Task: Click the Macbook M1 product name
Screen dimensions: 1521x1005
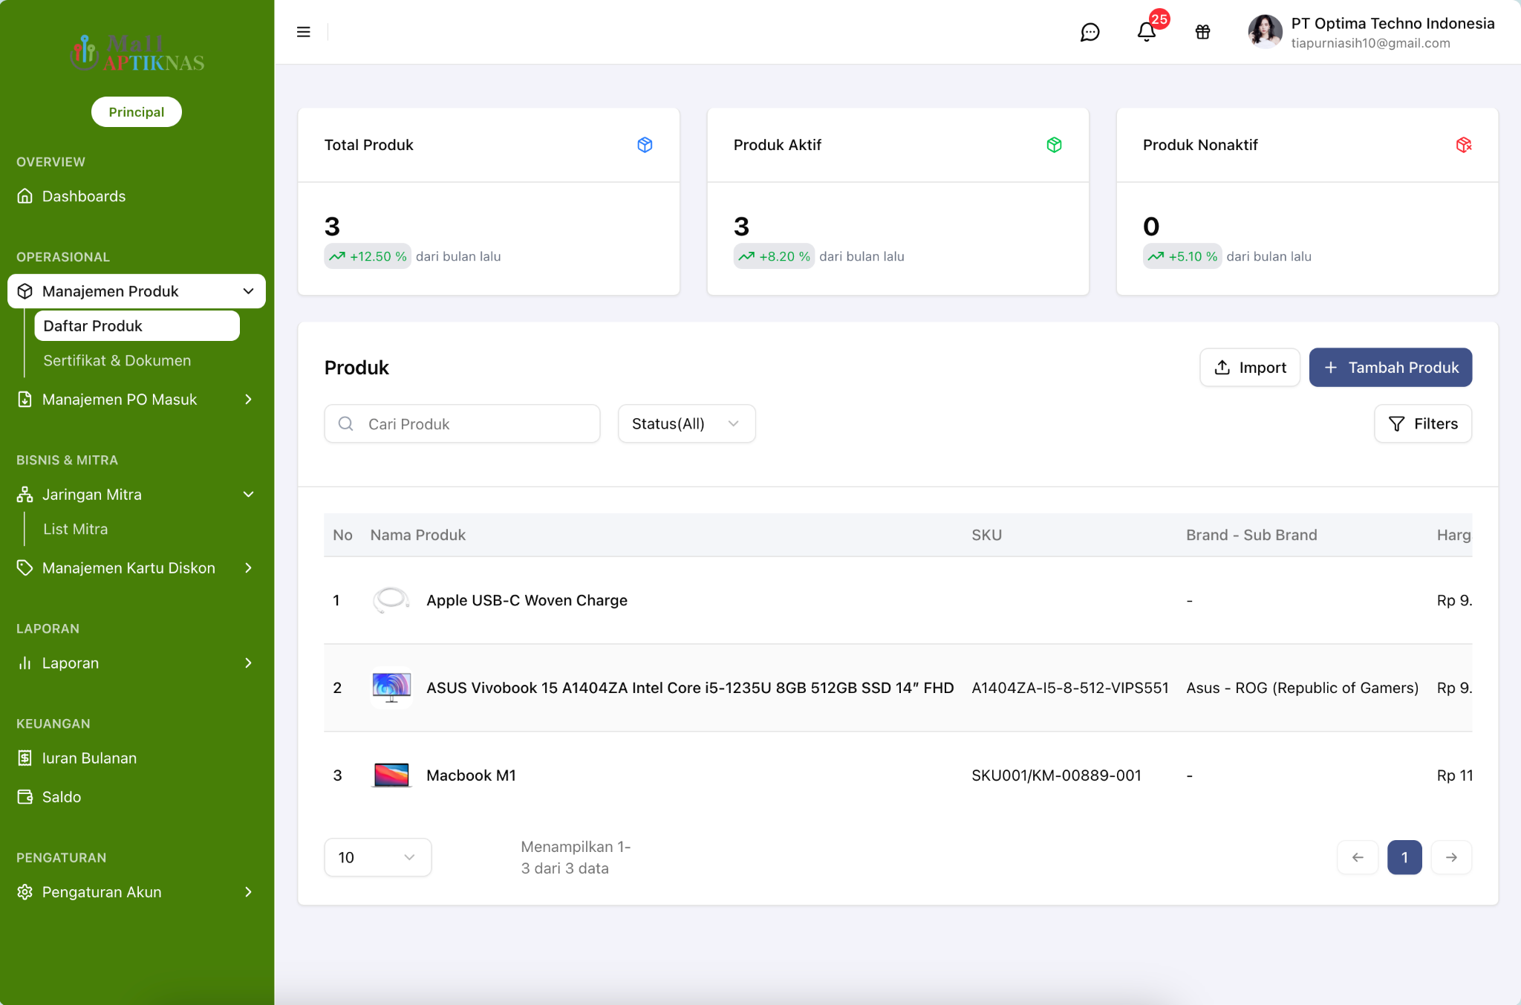Action: 471,775
